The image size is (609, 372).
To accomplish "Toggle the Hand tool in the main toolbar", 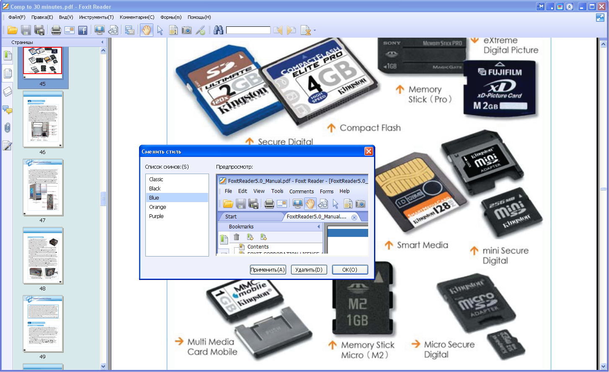I will pyautogui.click(x=146, y=30).
